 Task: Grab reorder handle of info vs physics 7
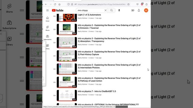(x=55, y=95)
